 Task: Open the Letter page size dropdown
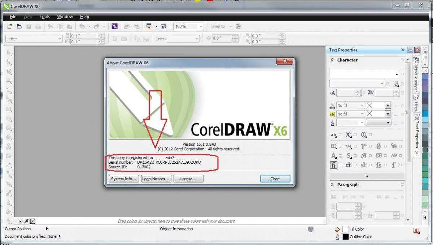tap(60, 39)
